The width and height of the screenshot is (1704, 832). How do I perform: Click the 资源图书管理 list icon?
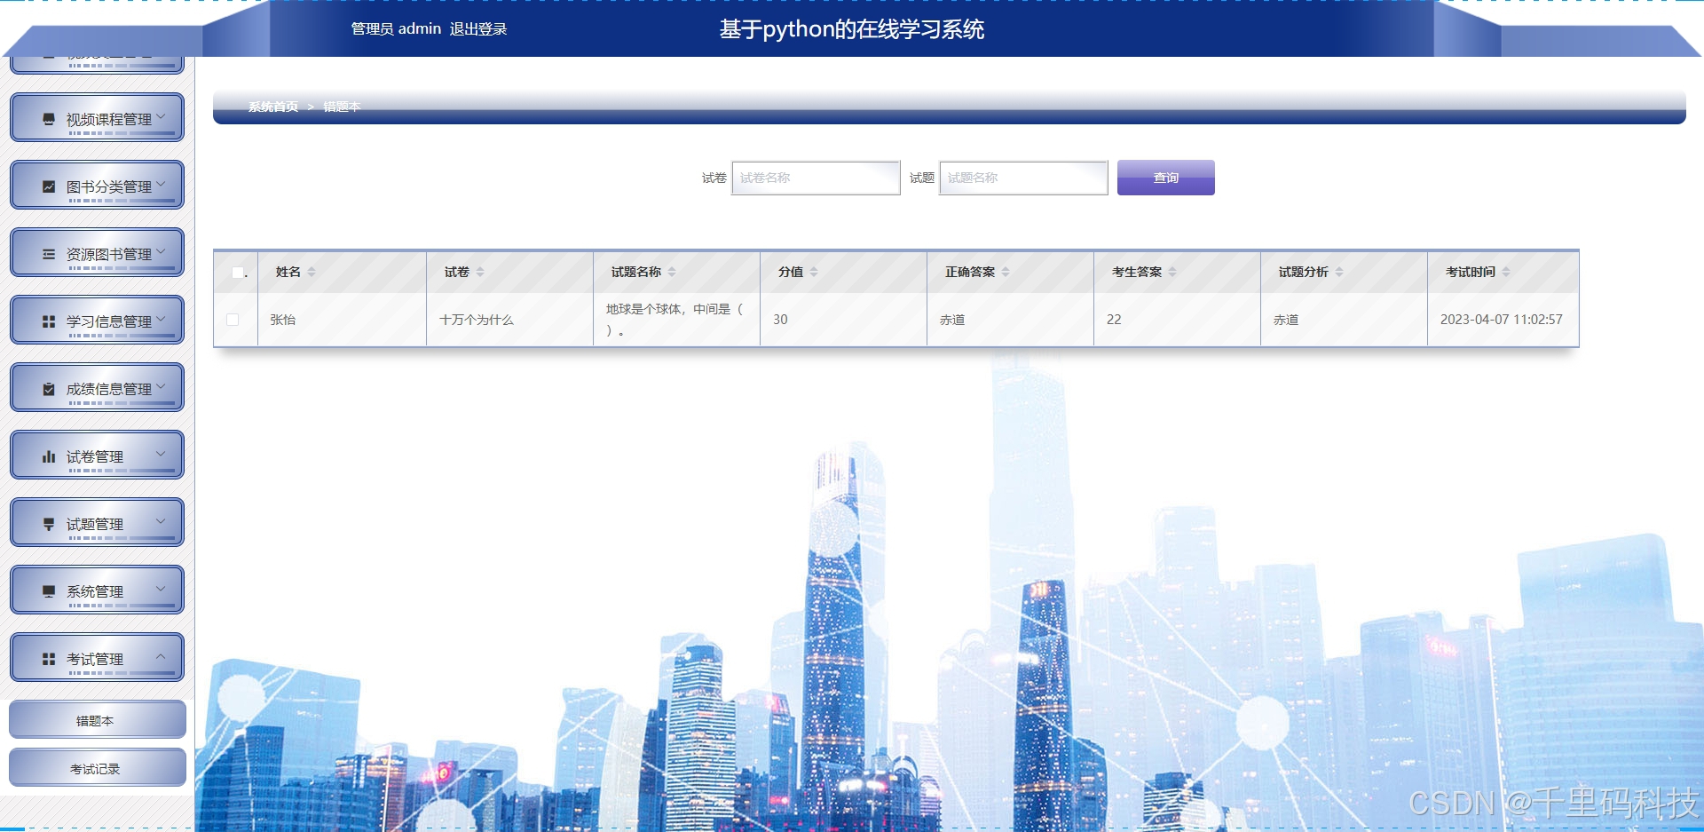coord(49,254)
